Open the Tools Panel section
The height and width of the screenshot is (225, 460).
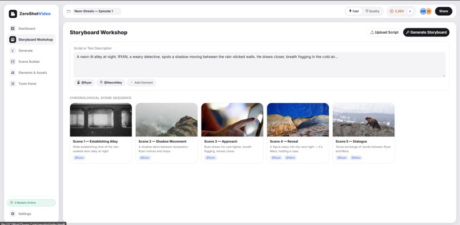(31, 84)
